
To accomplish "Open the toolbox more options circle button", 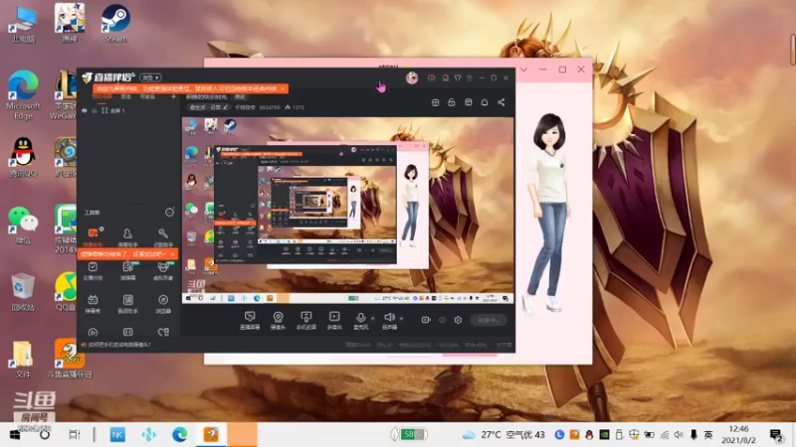I will [169, 213].
